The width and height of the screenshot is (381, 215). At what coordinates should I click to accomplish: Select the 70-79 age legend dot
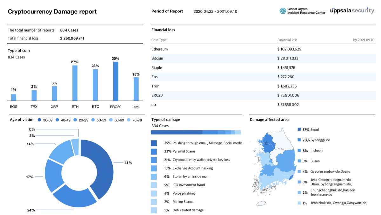point(129,120)
